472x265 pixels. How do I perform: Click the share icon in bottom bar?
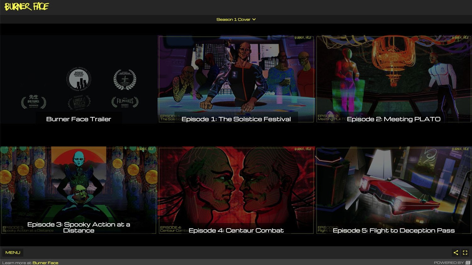pyautogui.click(x=456, y=252)
